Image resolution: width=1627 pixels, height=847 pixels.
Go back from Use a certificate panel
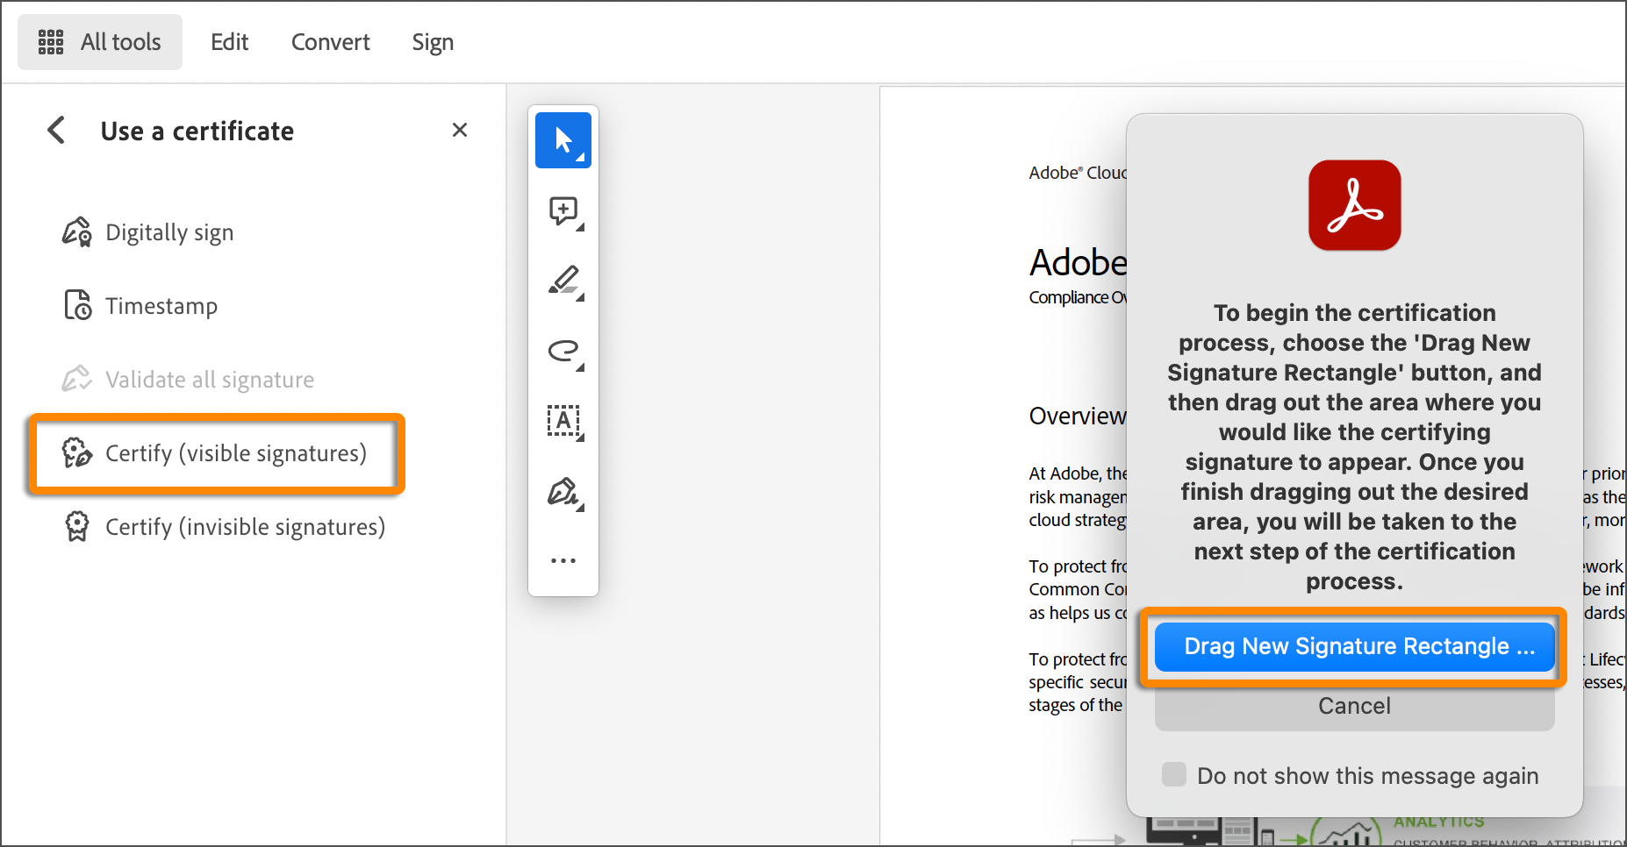coord(55,130)
